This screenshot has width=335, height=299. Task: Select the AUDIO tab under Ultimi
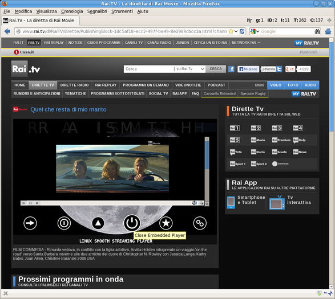[310, 85]
